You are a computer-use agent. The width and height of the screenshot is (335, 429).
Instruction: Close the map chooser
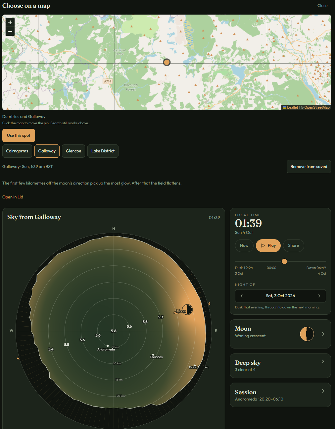(x=322, y=6)
